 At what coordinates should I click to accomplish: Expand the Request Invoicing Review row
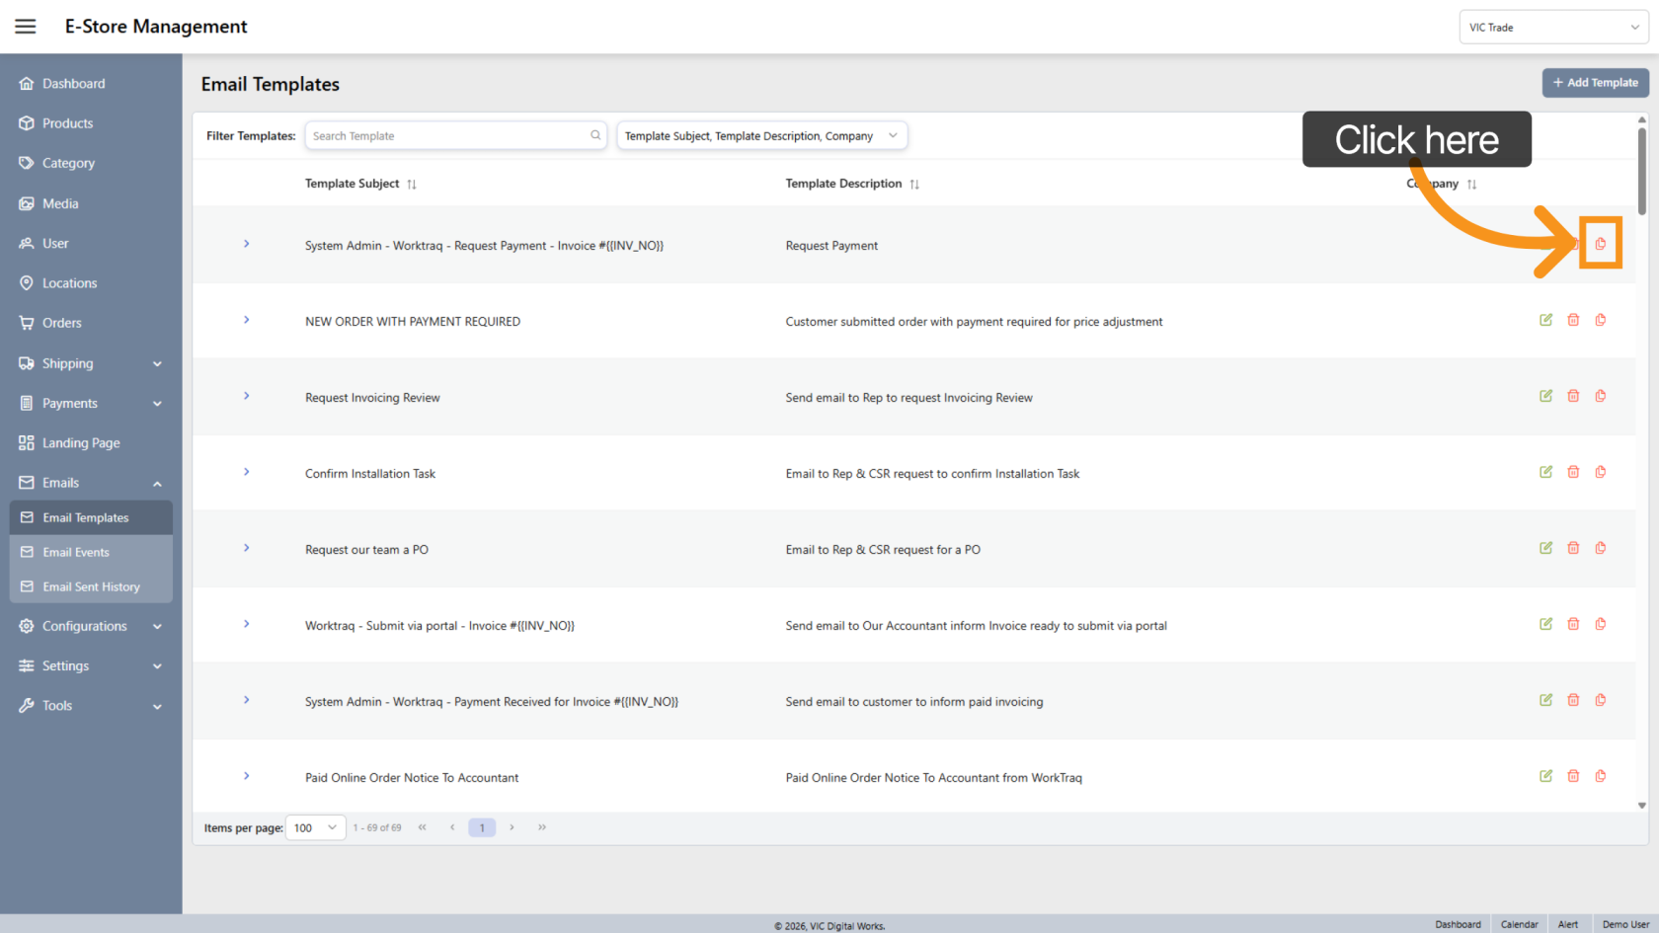pyautogui.click(x=247, y=396)
